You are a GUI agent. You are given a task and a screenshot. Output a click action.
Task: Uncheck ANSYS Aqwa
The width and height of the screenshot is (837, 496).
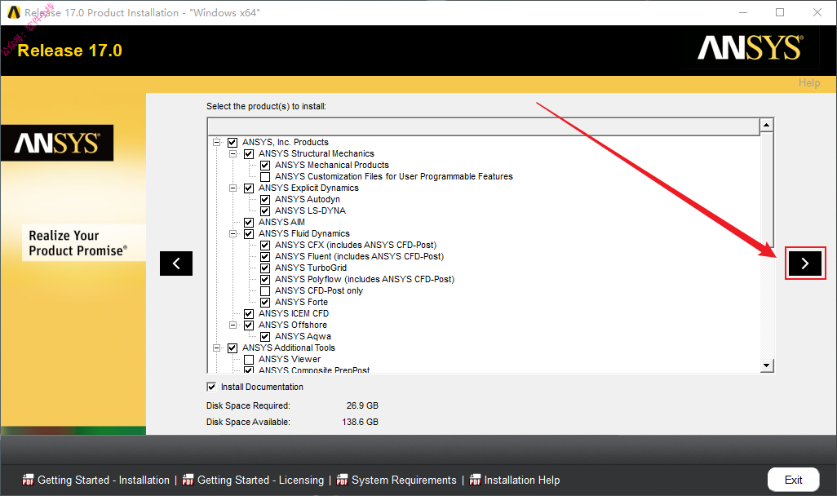265,336
